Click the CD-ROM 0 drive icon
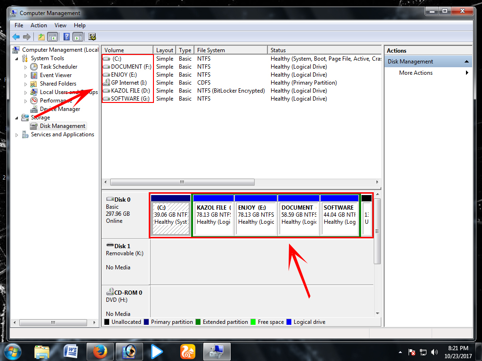482x361 pixels. (110, 292)
